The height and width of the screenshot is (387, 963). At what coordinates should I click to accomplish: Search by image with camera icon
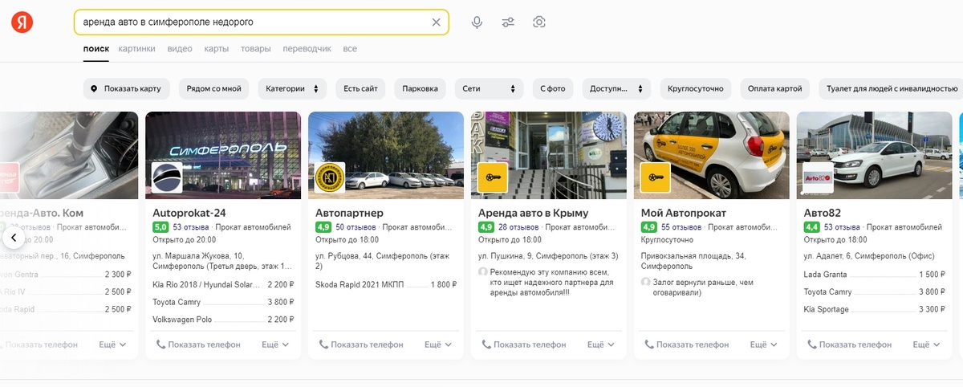coord(539,22)
